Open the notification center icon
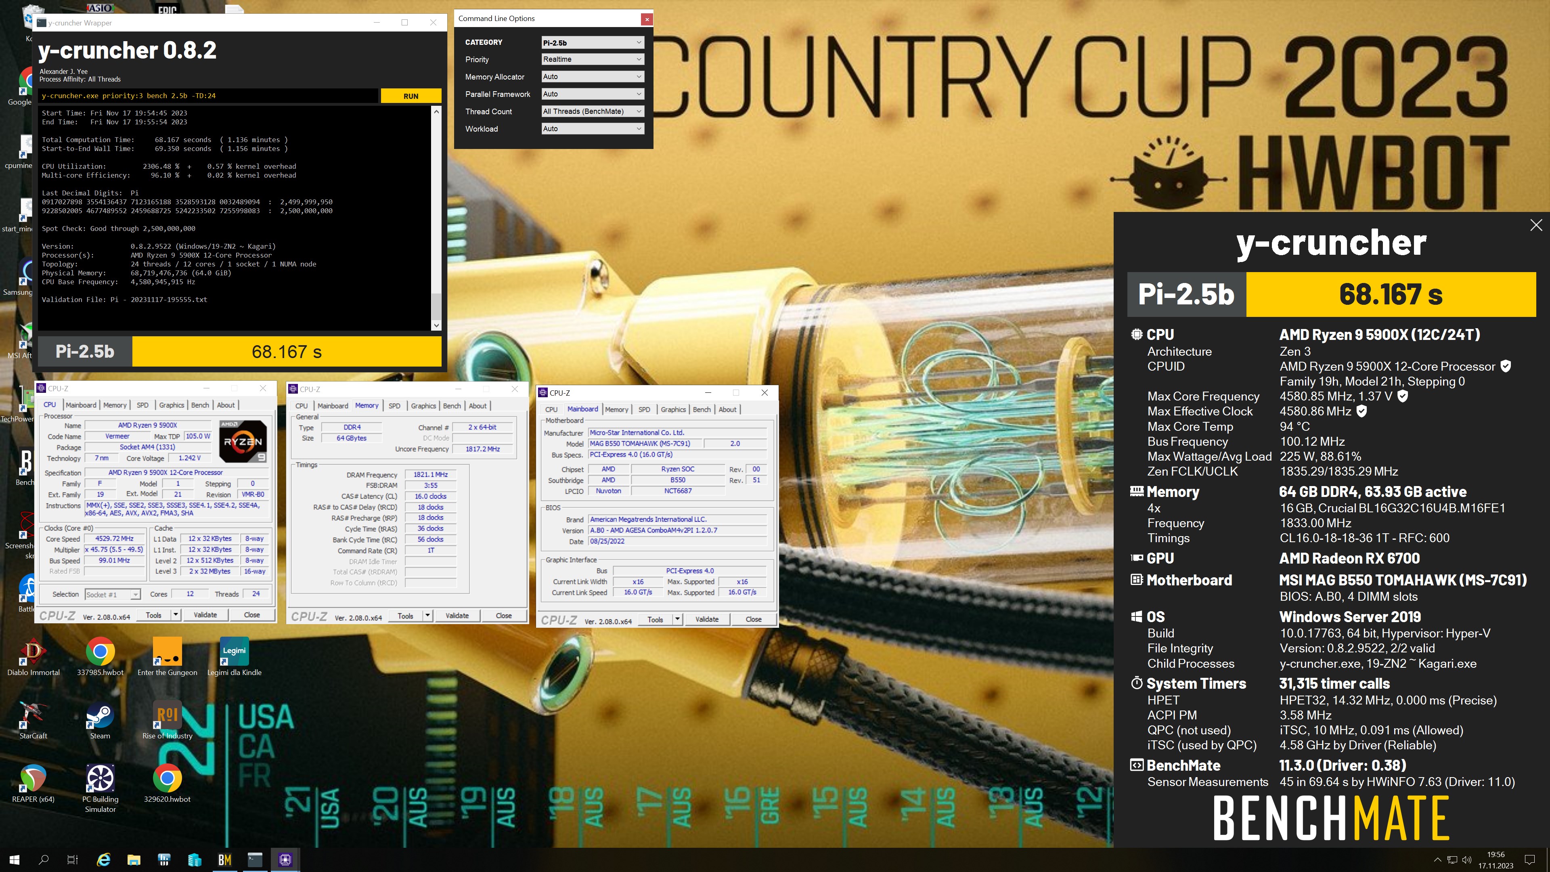This screenshot has width=1550, height=872. 1530,859
